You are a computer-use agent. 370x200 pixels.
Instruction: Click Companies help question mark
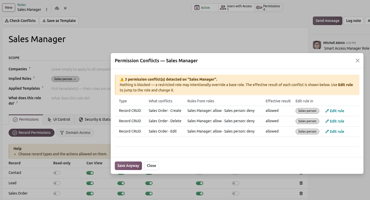pyautogui.click(x=30, y=68)
